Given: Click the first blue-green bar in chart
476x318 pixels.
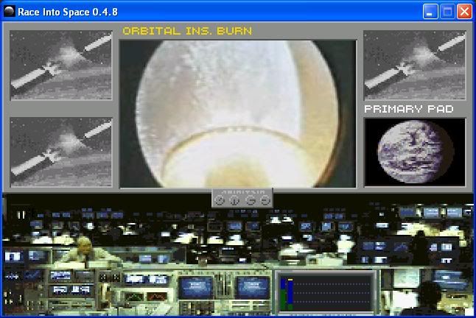Looking at the screenshot, I should point(283,294).
